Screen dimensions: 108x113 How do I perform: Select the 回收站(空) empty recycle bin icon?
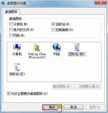(x=17, y=67)
